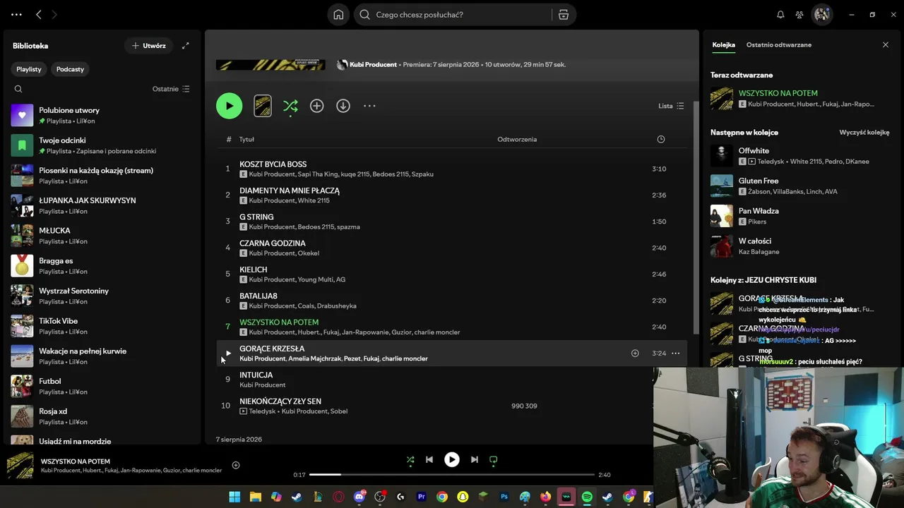Select the Offwhite track in the queue
904x508 pixels.
pos(800,156)
